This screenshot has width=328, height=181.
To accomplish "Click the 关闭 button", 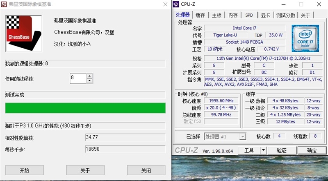I will click(x=146, y=170).
